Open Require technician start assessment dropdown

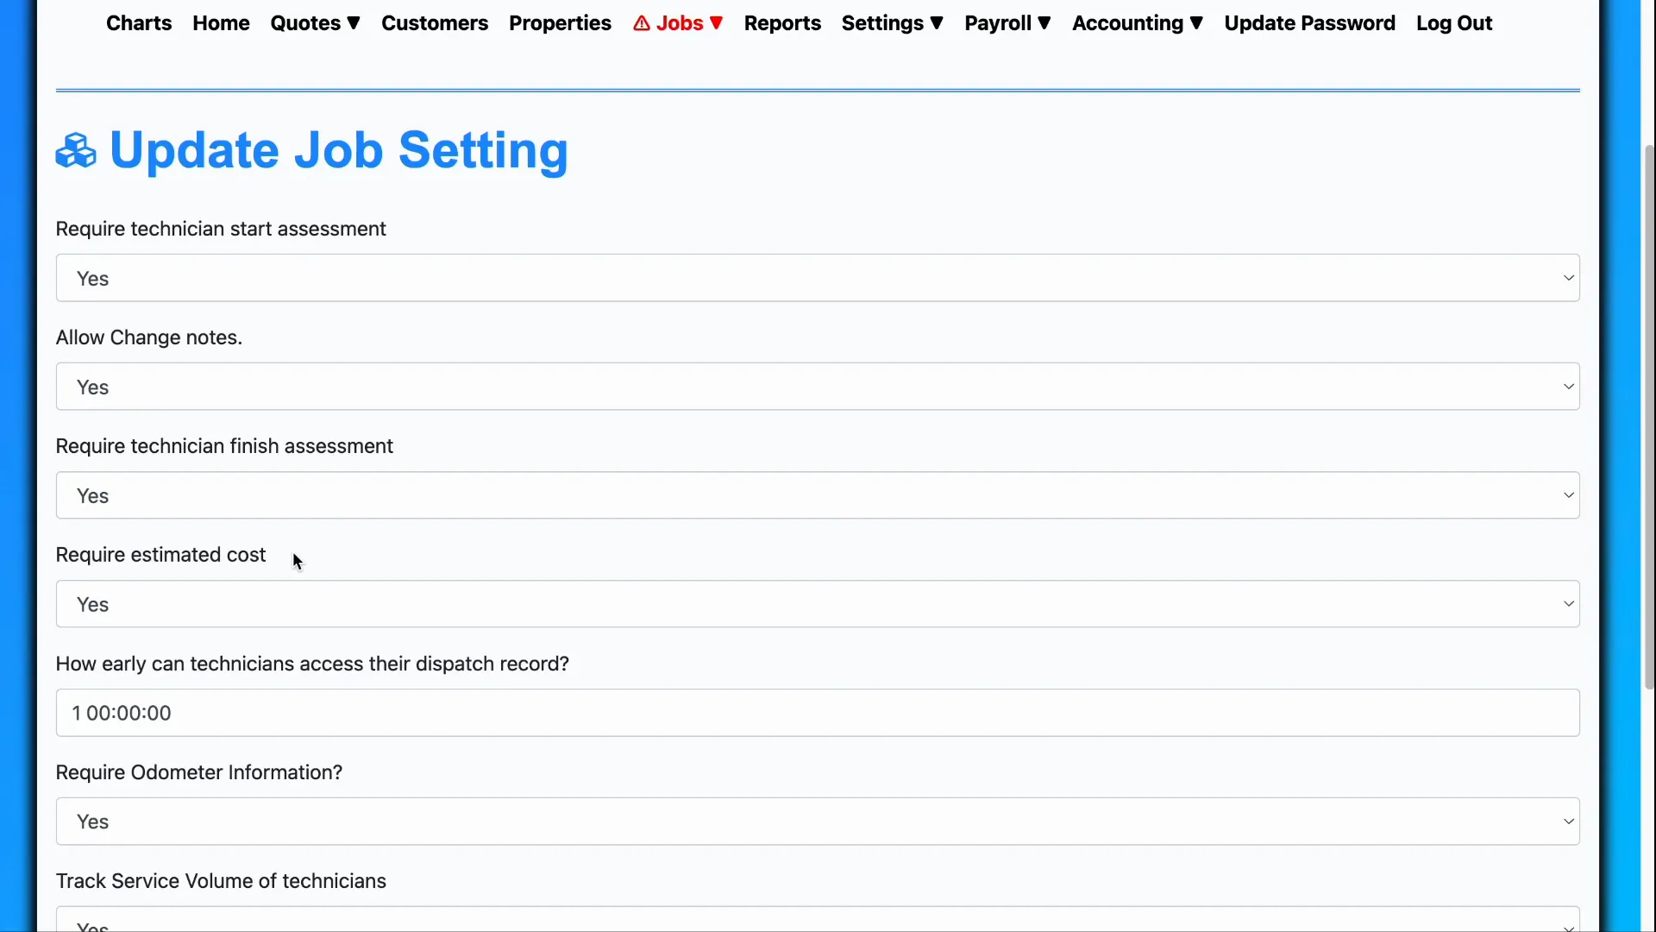(x=817, y=278)
